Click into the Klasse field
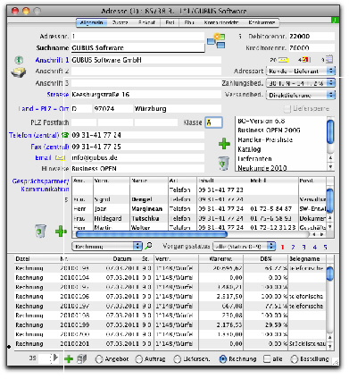The height and width of the screenshot is (379, 349). tap(213, 122)
